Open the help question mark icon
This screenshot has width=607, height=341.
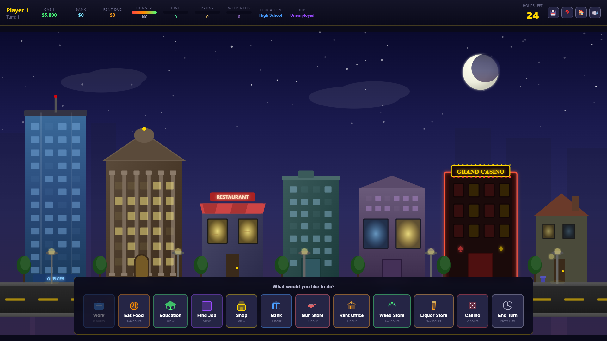[x=567, y=13]
